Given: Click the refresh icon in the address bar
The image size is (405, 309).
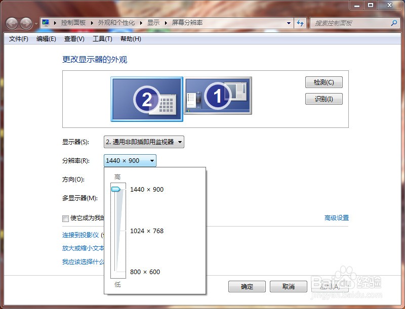Looking at the screenshot, I should point(301,23).
